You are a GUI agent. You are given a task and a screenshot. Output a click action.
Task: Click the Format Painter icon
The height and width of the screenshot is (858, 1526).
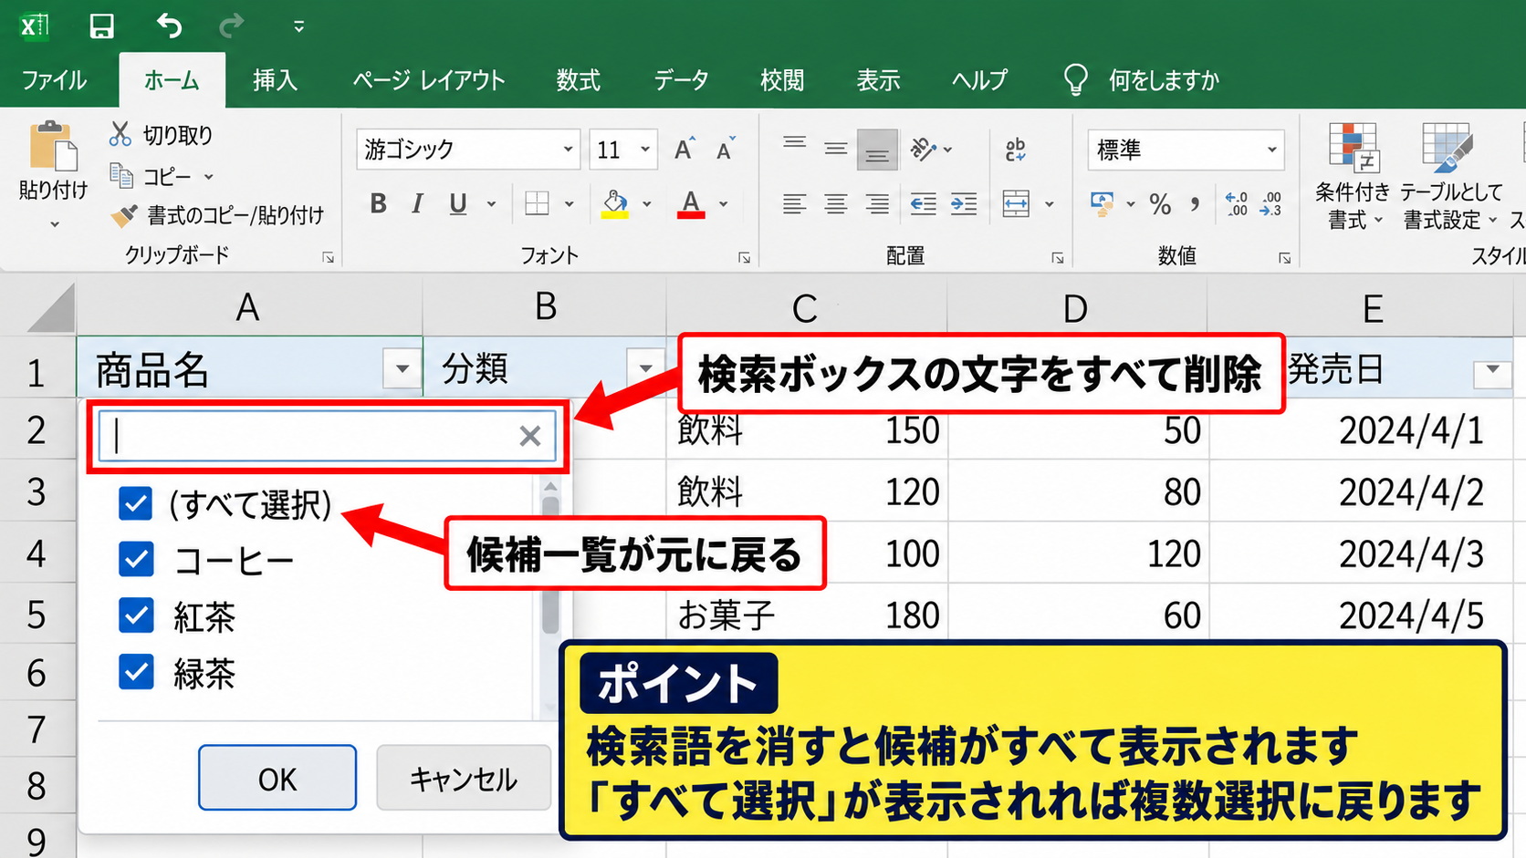tap(123, 215)
